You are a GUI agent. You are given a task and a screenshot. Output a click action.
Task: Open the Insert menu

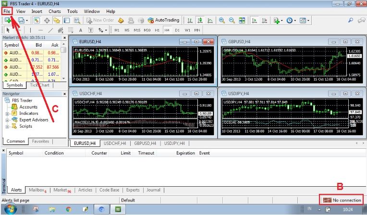coord(37,11)
